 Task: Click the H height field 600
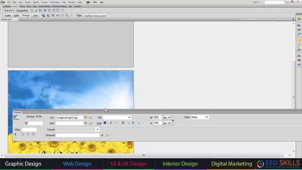[157, 123]
